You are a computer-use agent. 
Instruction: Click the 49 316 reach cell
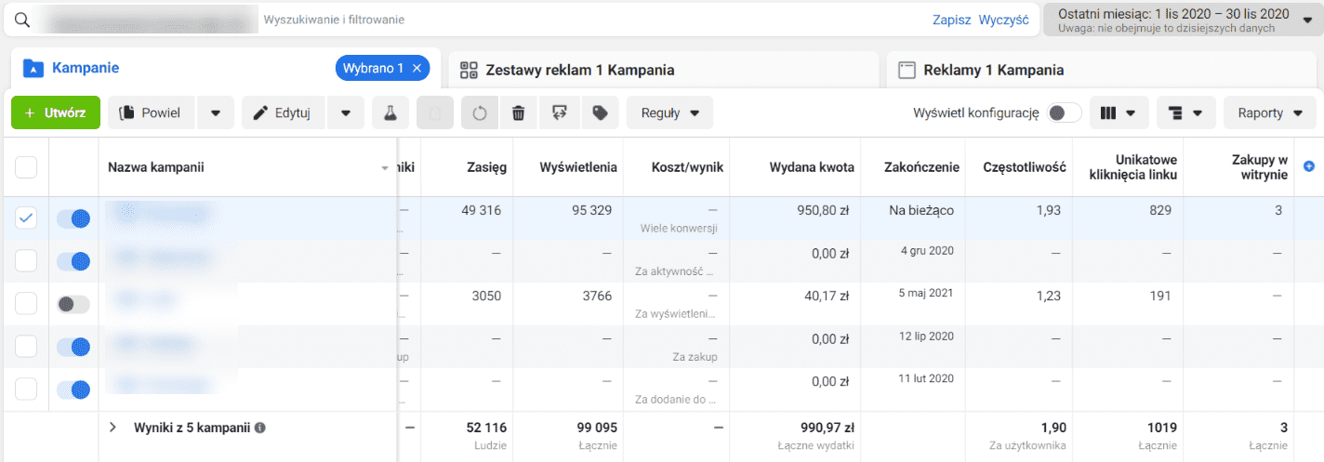click(x=481, y=211)
